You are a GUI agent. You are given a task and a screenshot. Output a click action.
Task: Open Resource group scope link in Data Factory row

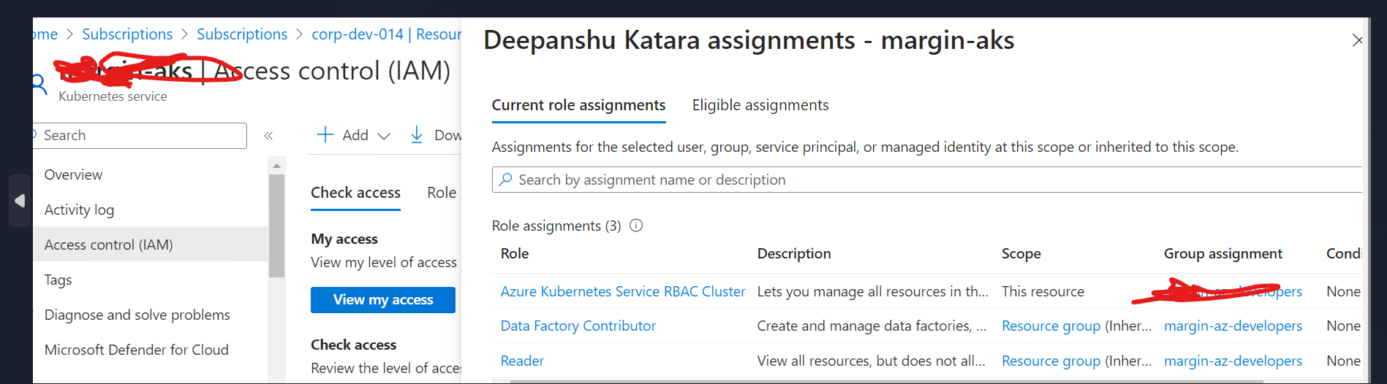pos(1051,326)
